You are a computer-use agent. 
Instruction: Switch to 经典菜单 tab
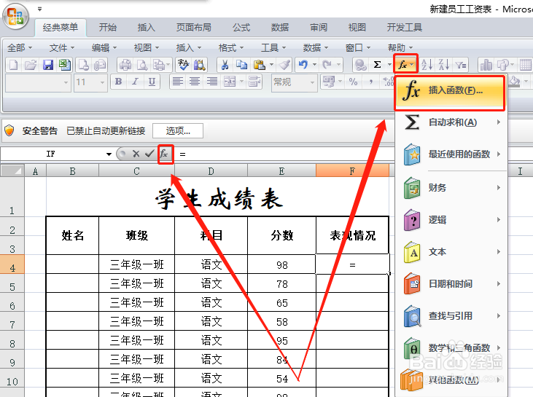coord(61,28)
